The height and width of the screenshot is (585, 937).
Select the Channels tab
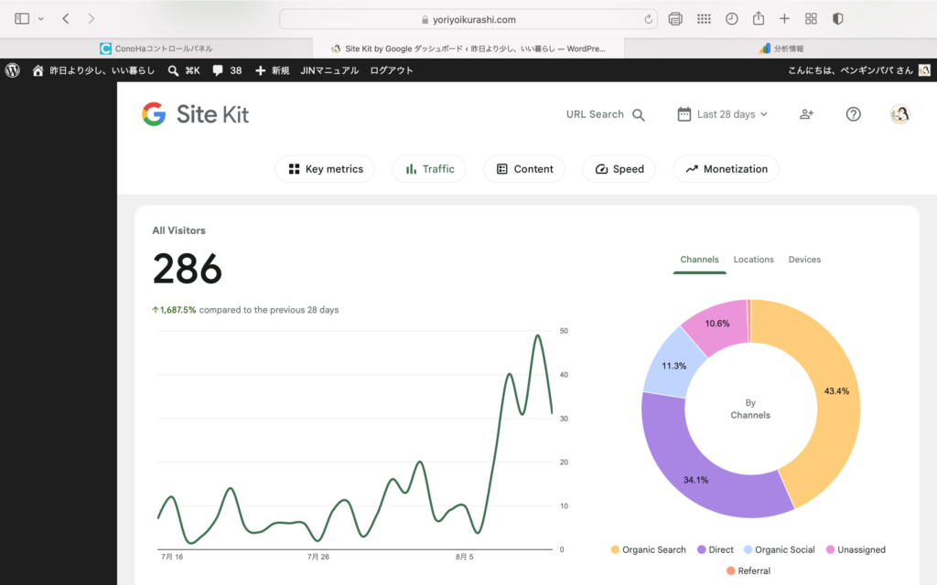[x=699, y=260]
